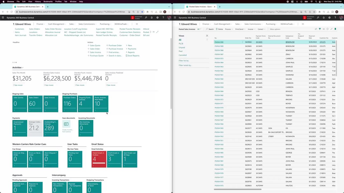The image size is (344, 193).
Task: Open Scan documents camera tile
Action: pos(66,124)
